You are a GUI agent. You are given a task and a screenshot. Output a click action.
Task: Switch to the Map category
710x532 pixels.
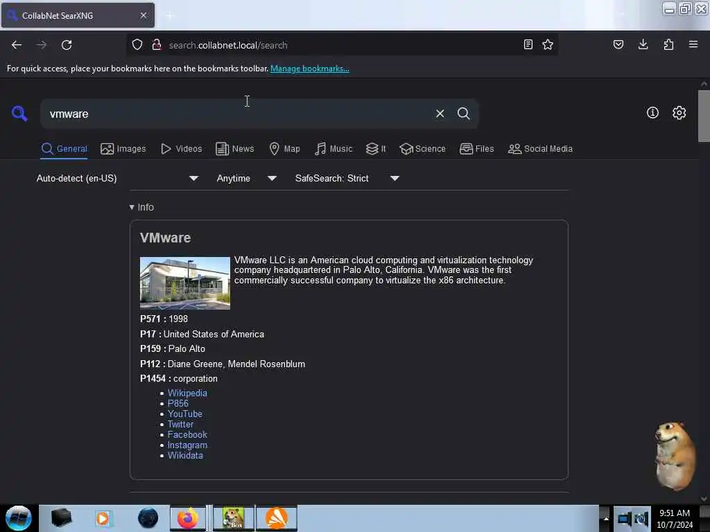284,149
